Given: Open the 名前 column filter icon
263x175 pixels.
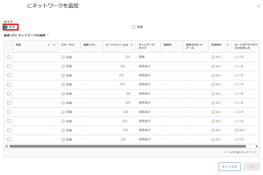Looking at the screenshot, I should pyautogui.click(x=54, y=45).
